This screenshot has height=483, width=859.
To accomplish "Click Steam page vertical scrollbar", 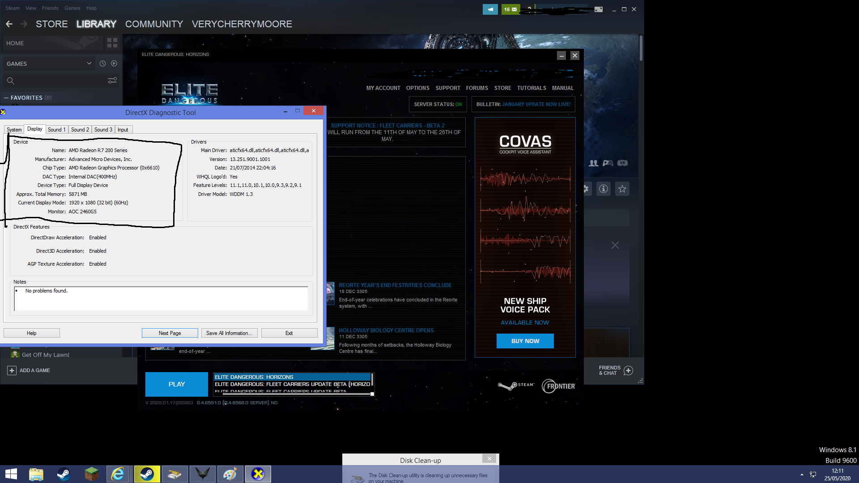I will [x=641, y=48].
